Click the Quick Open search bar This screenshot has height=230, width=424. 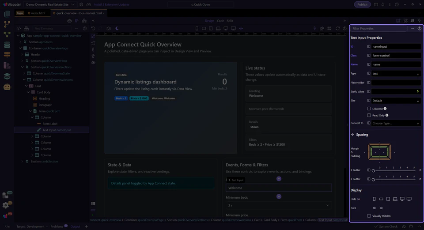pyautogui.click(x=201, y=4)
